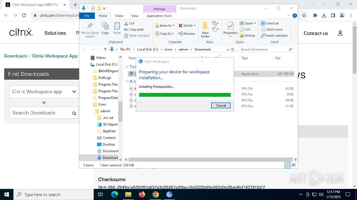Click Contact us on Citrix site
This screenshot has width=357, height=200.
[x=316, y=33]
